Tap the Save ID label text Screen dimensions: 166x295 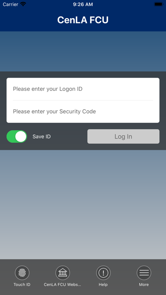pyautogui.click(x=41, y=136)
